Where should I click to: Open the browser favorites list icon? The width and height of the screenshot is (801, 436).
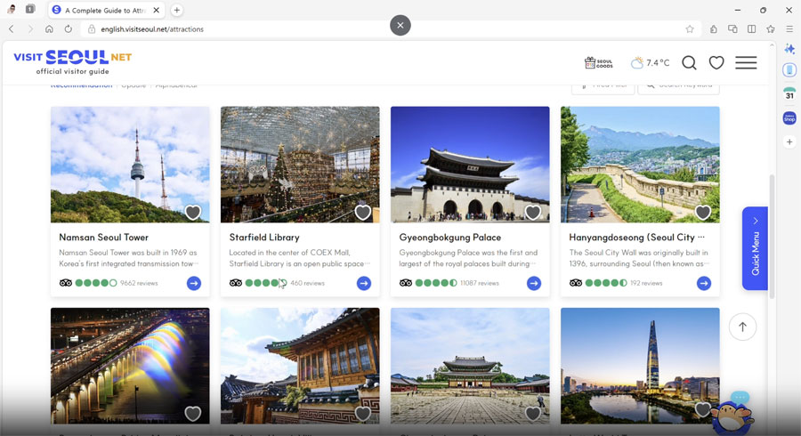pos(771,29)
